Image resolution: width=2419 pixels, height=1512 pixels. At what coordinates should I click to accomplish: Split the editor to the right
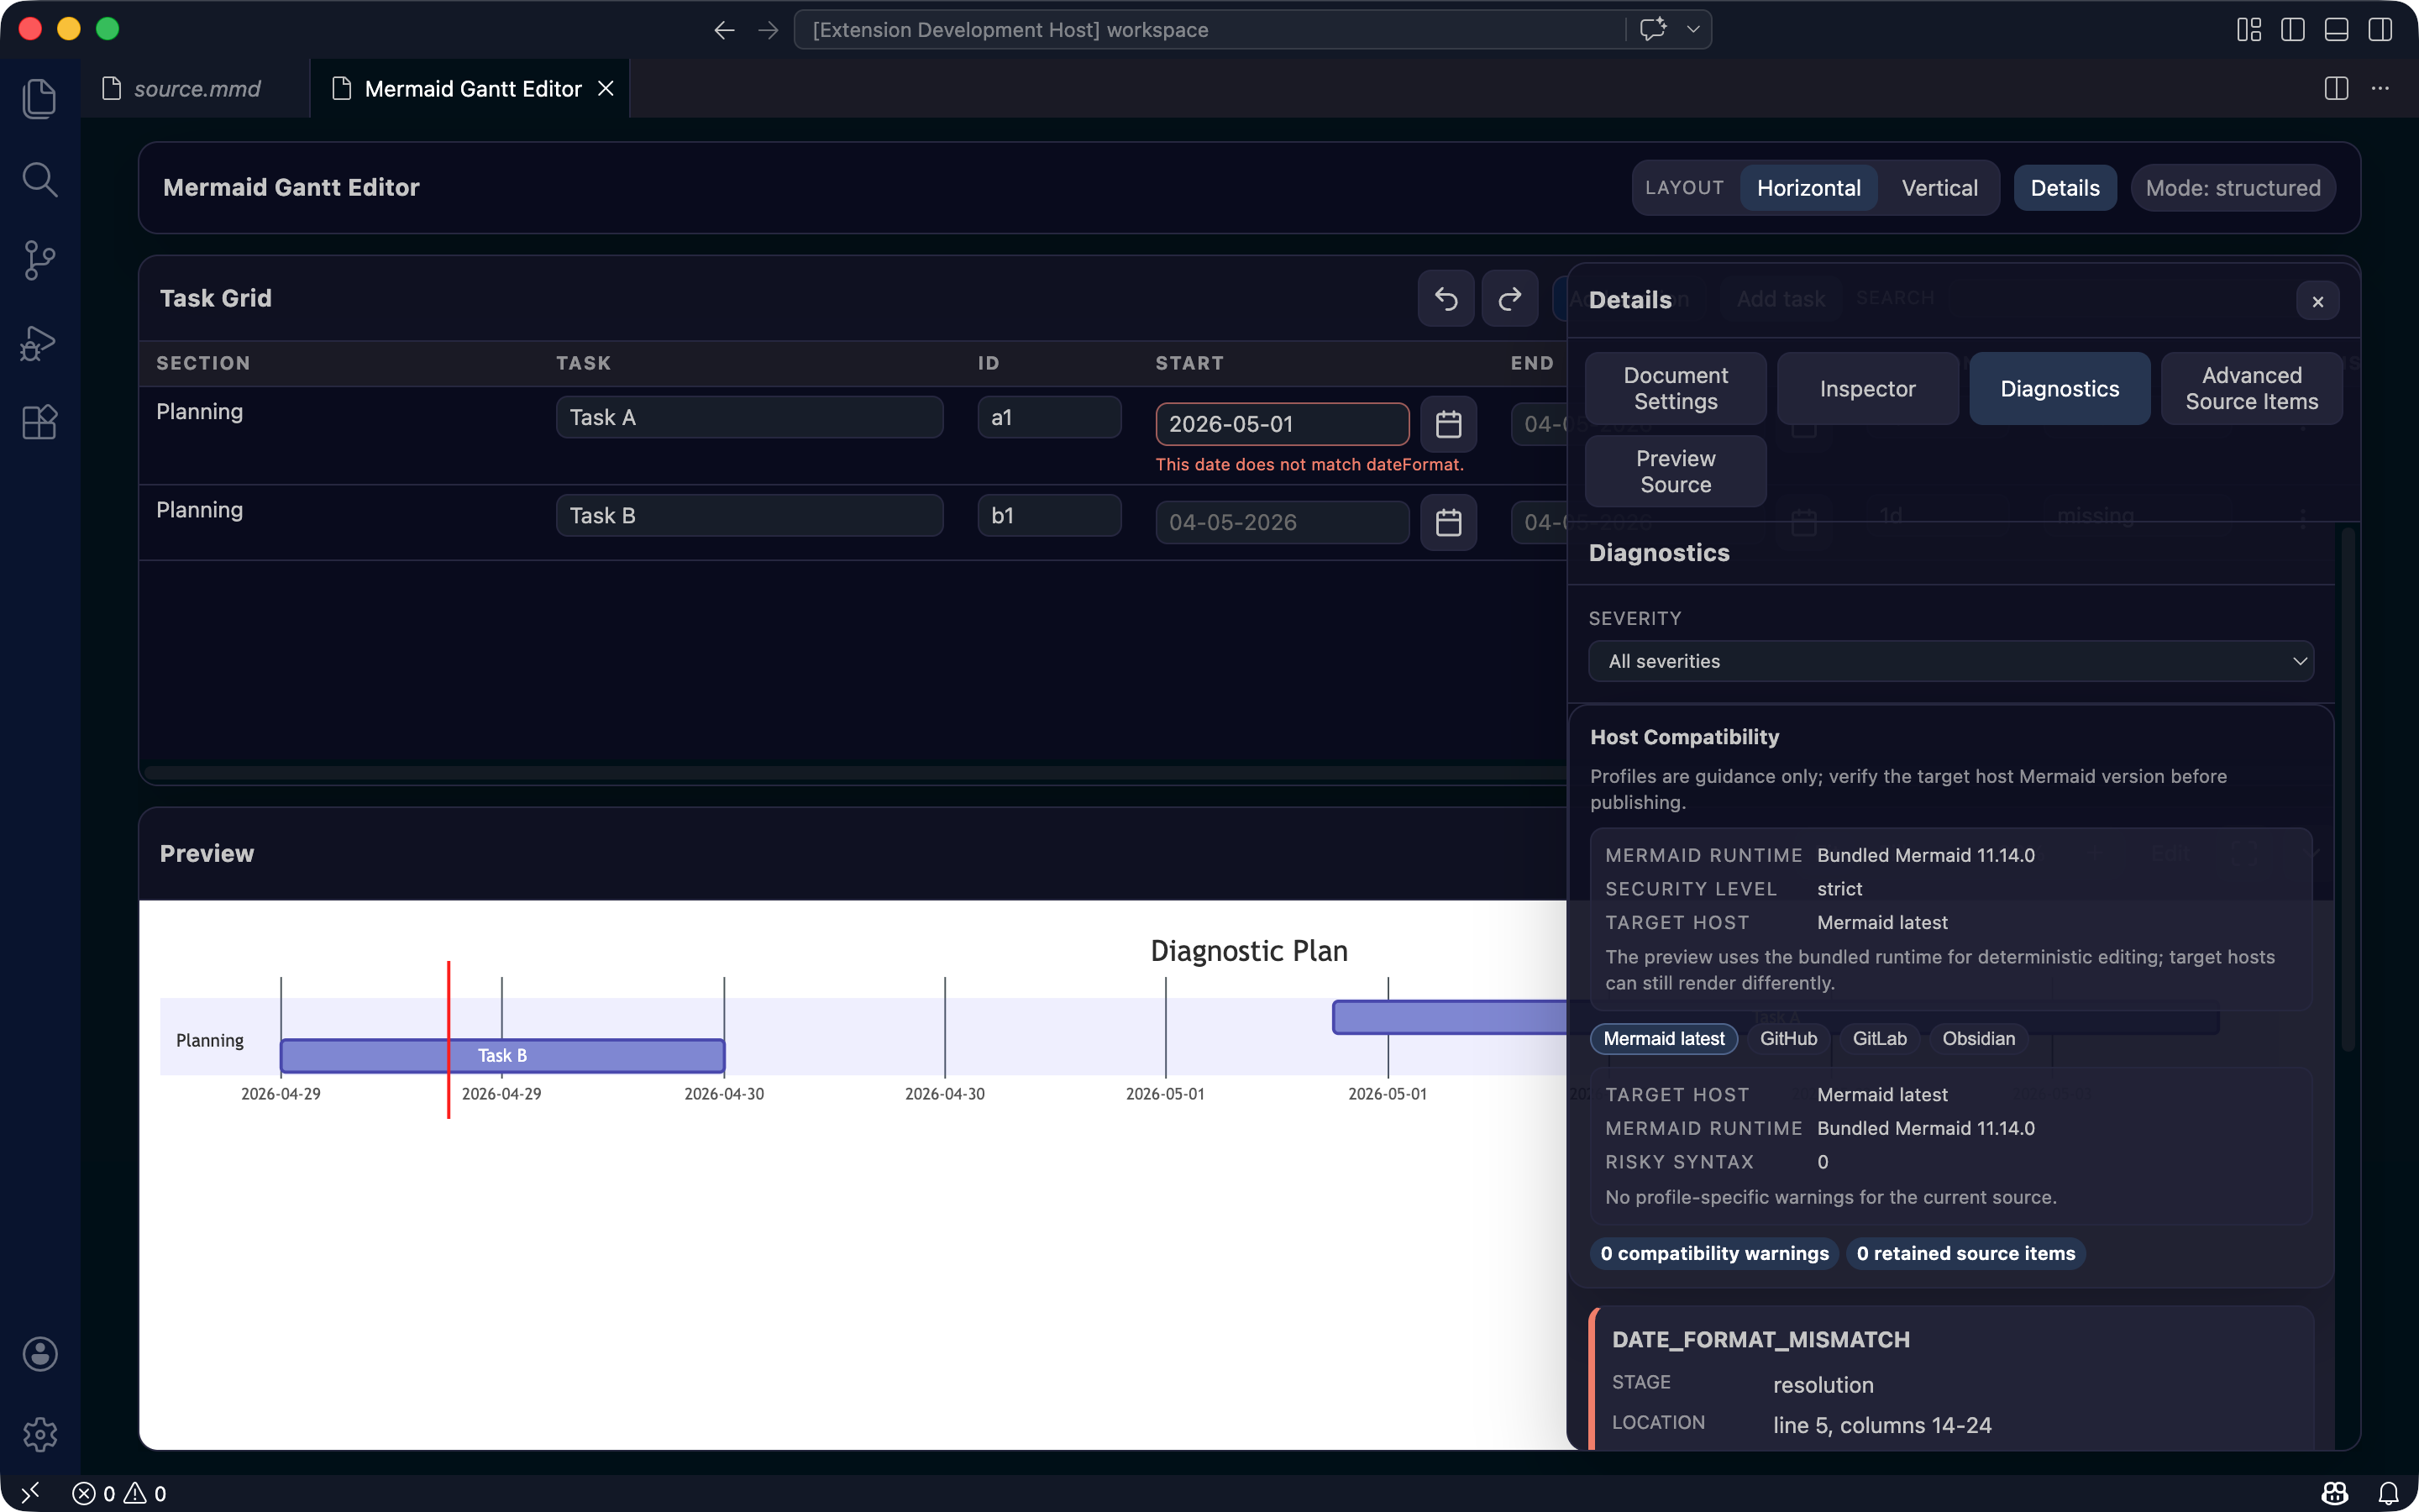tap(2336, 89)
